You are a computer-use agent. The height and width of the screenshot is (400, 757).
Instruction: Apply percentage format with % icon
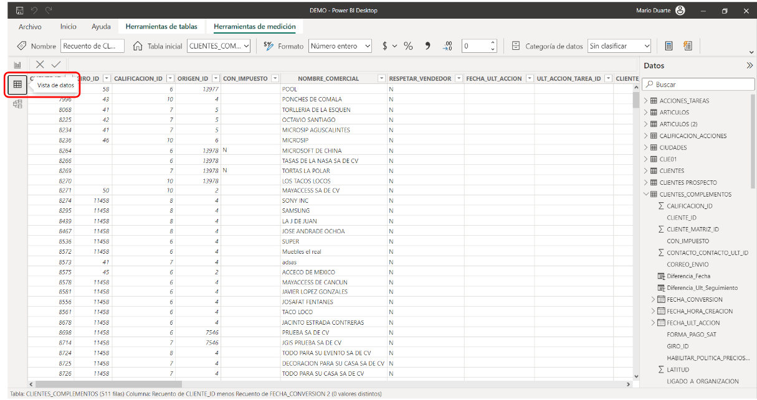point(409,46)
